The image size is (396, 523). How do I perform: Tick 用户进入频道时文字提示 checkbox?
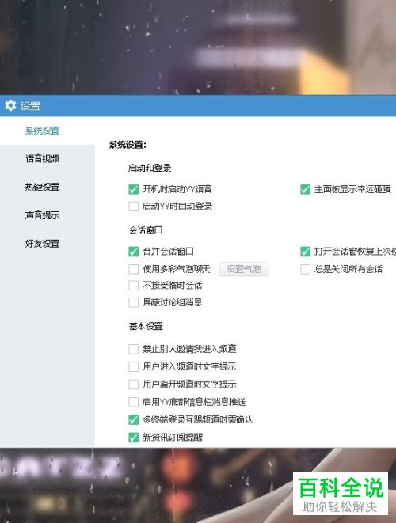pos(134,366)
